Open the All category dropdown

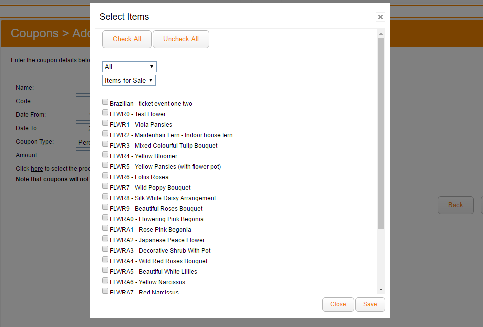[129, 67]
